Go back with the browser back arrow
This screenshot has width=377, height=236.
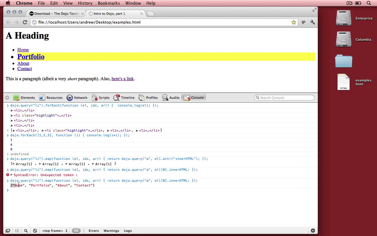(8, 22)
